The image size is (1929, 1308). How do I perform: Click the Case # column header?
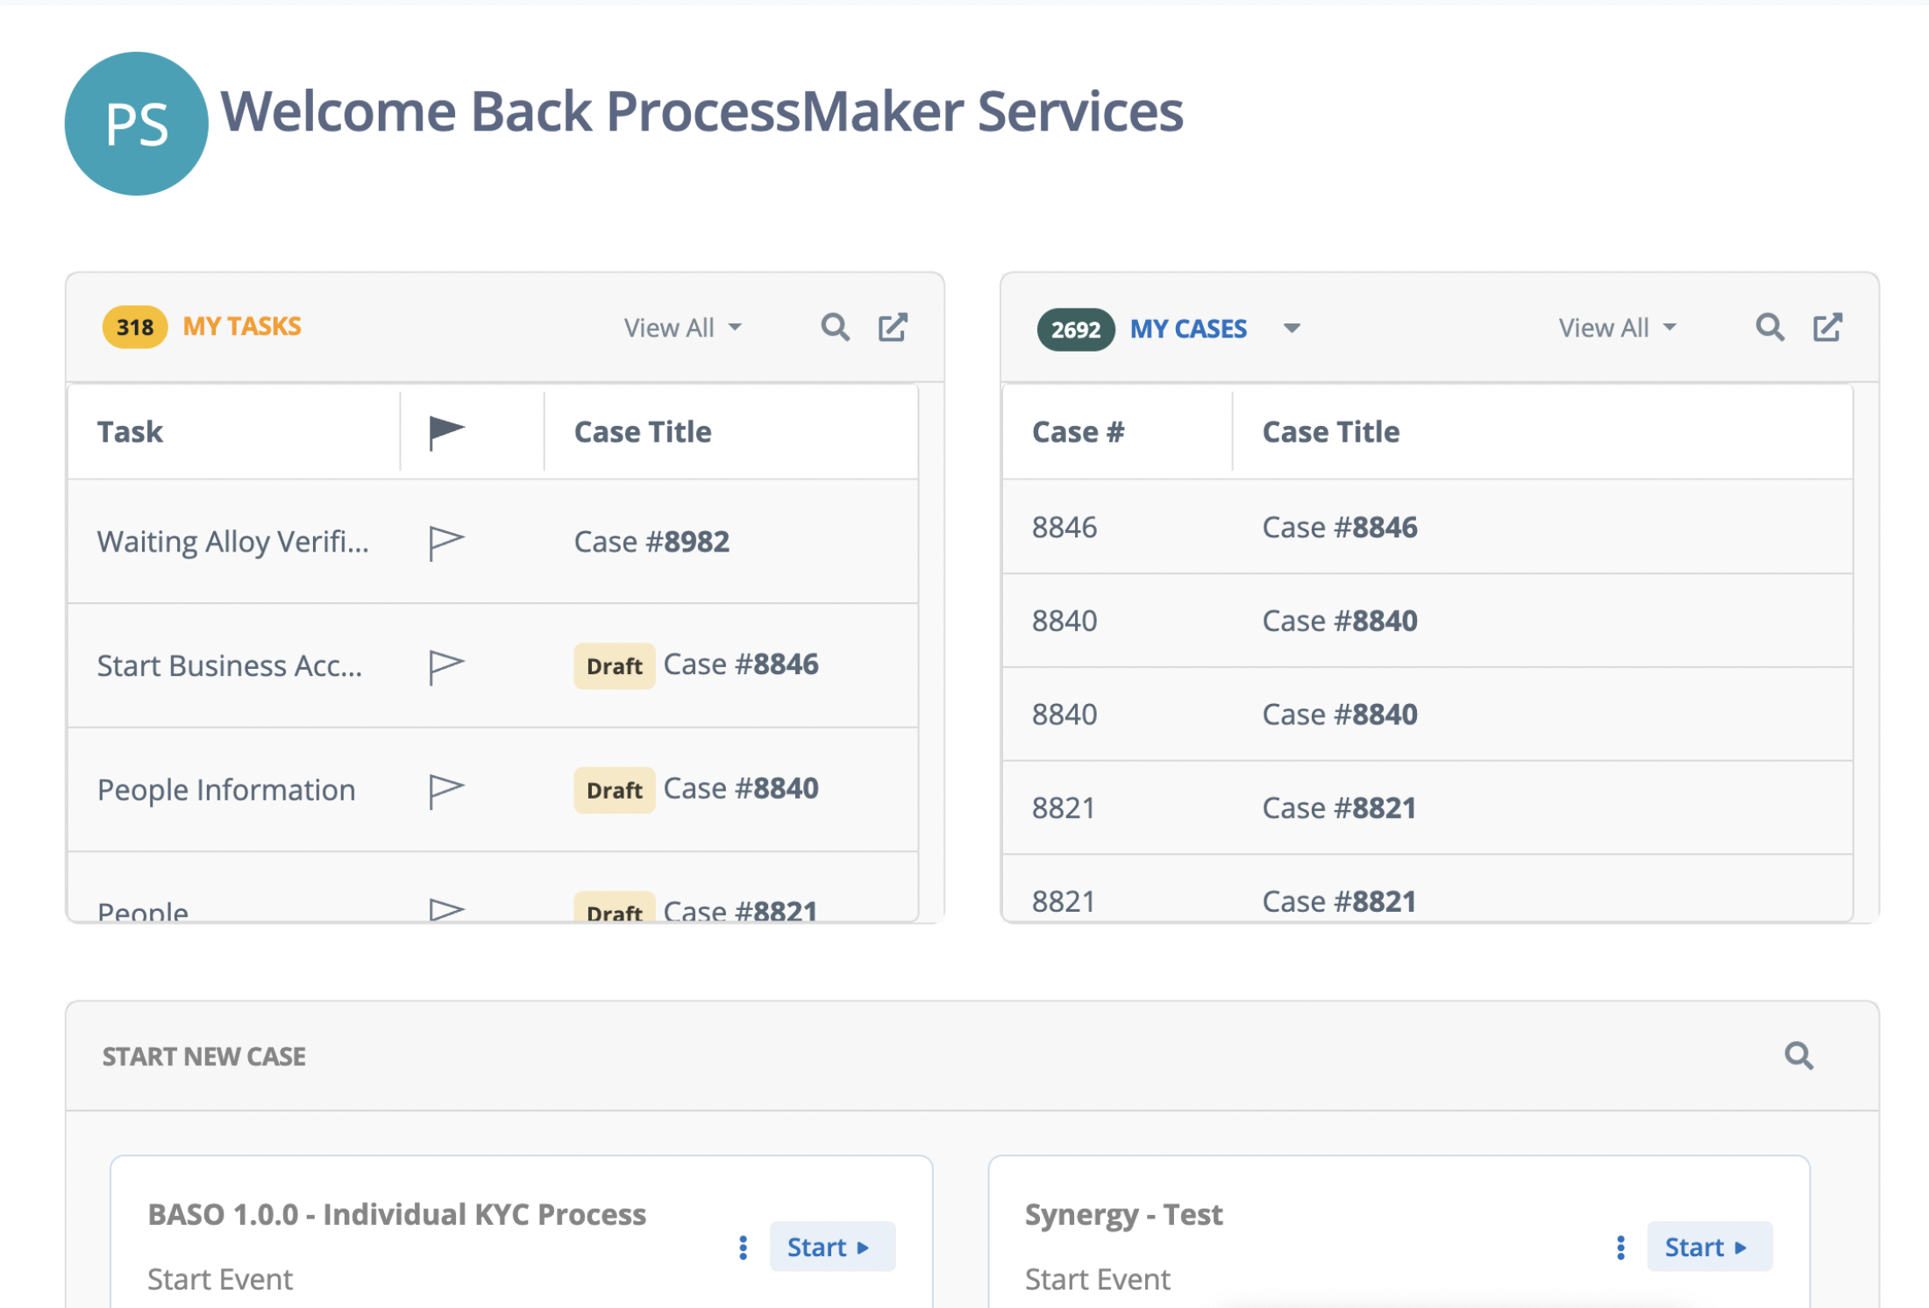pos(1078,432)
